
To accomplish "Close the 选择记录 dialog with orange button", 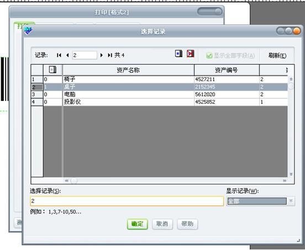I will click(x=297, y=31).
